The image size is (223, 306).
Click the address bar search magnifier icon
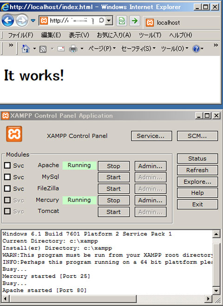pyautogui.click(x=101, y=20)
